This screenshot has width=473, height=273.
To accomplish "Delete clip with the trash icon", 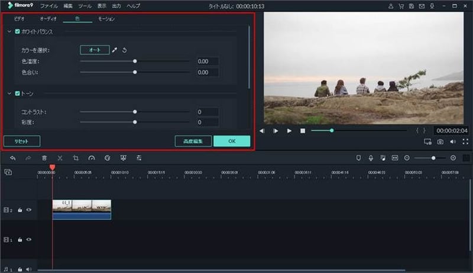I will click(44, 158).
